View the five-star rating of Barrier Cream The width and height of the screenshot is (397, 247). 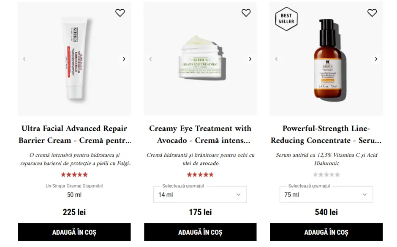(74, 175)
